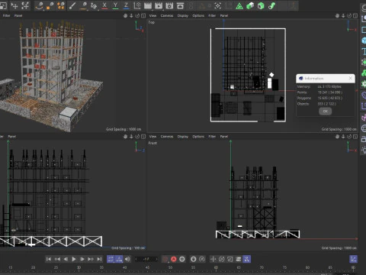Open View menu of the Front viewport
The image size is (366, 275).
(152, 137)
